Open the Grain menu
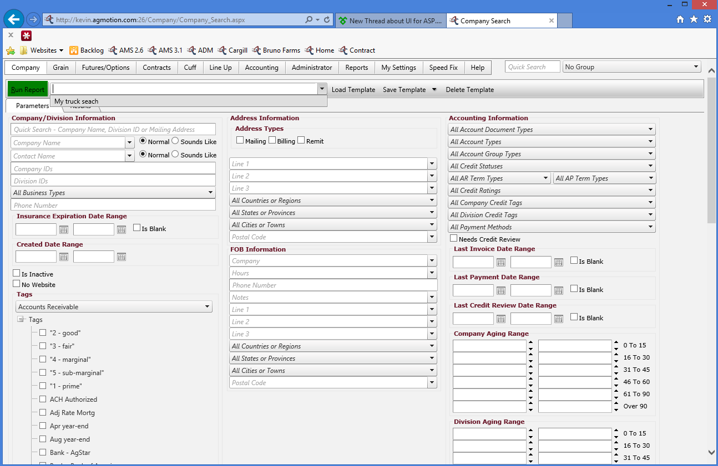This screenshot has height=466, width=718. [61, 68]
